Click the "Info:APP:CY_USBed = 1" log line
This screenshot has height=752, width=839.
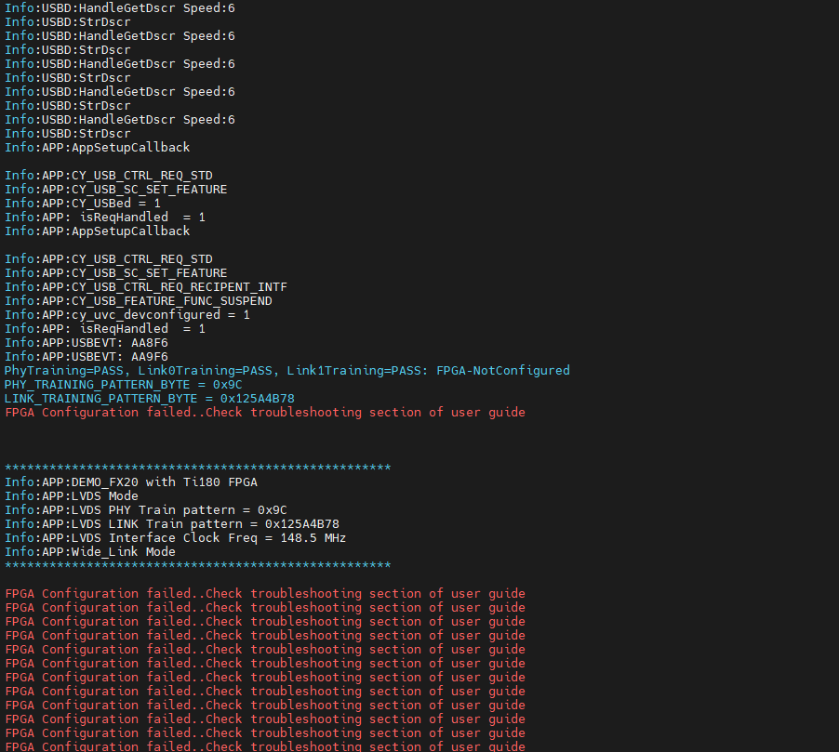coord(83,204)
